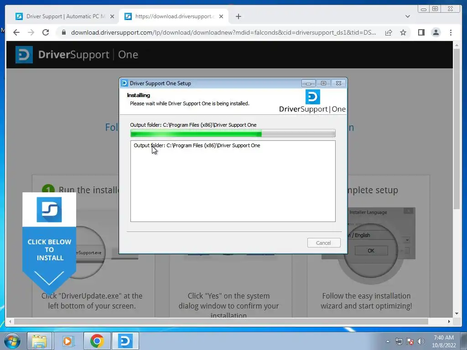Reload the current page
Screen dimensions: 467x350
pyautogui.click(x=46, y=32)
